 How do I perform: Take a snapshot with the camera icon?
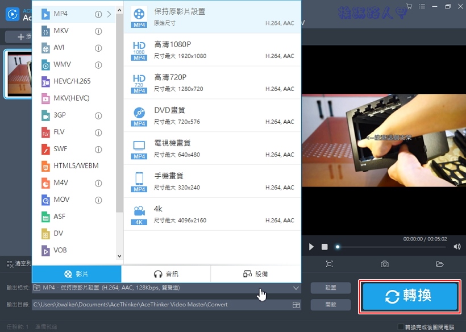click(x=385, y=264)
